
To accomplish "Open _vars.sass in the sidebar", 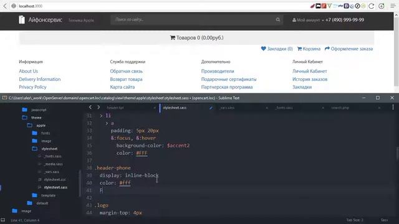I will (x=51, y=172).
